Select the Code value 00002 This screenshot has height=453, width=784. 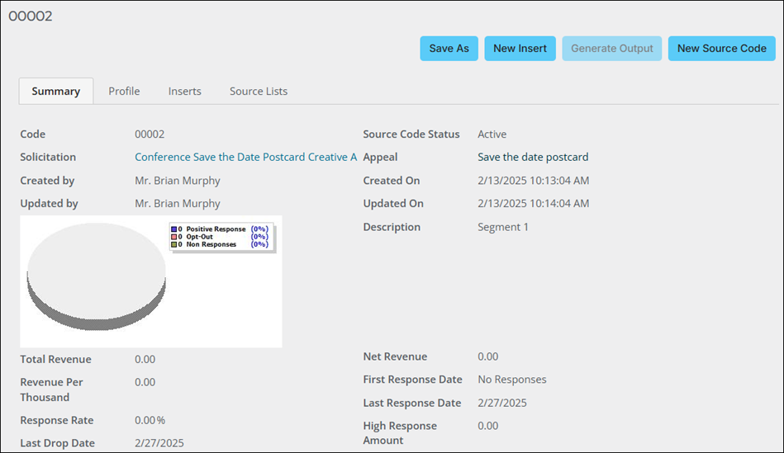tap(150, 134)
